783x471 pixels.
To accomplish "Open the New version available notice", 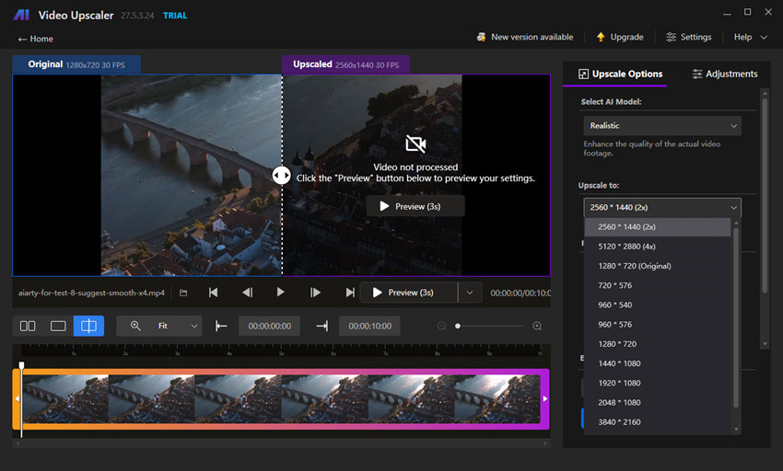I will point(525,37).
